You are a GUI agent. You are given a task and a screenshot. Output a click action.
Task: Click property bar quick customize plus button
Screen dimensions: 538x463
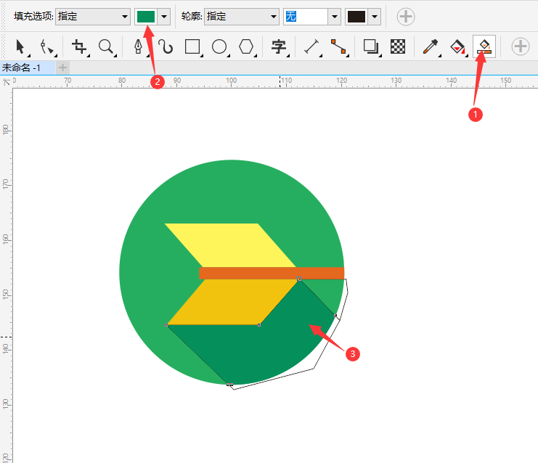[x=406, y=17]
